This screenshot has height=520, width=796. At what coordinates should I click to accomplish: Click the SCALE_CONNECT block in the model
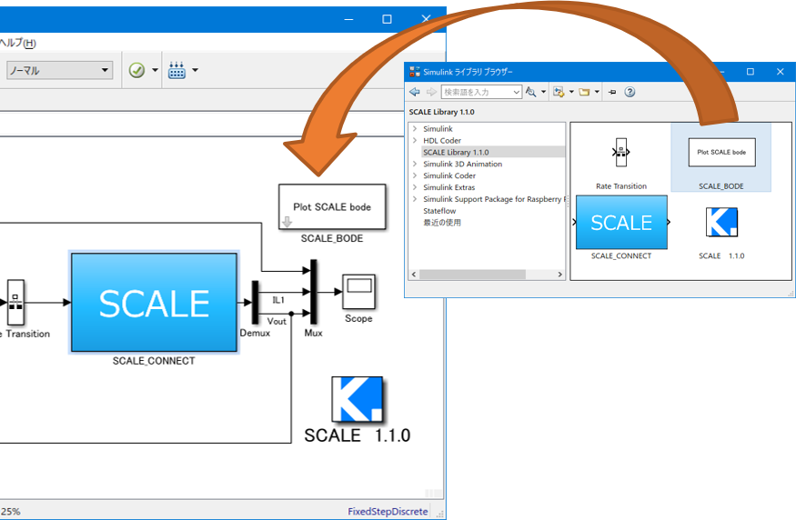click(154, 303)
